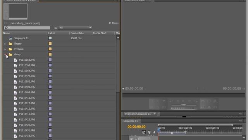The height and width of the screenshot is (140, 248).
Task: Click the file icon of P1010352.JPG
Action: click(x=15, y=60)
